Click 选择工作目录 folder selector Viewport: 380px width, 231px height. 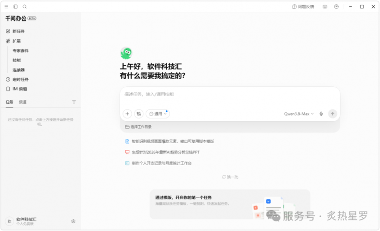pos(138,127)
